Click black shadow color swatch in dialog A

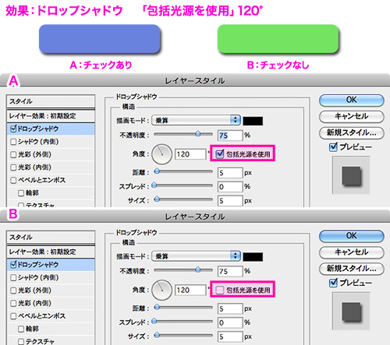(x=253, y=121)
